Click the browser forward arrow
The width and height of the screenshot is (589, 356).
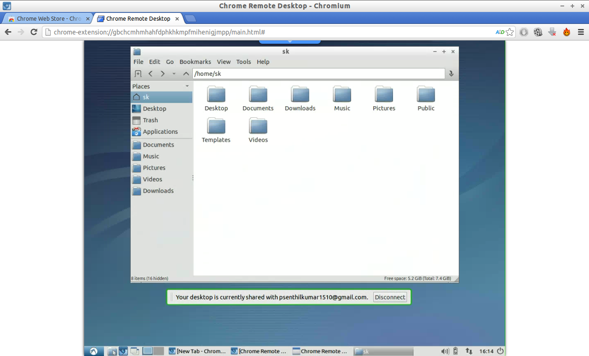click(21, 32)
